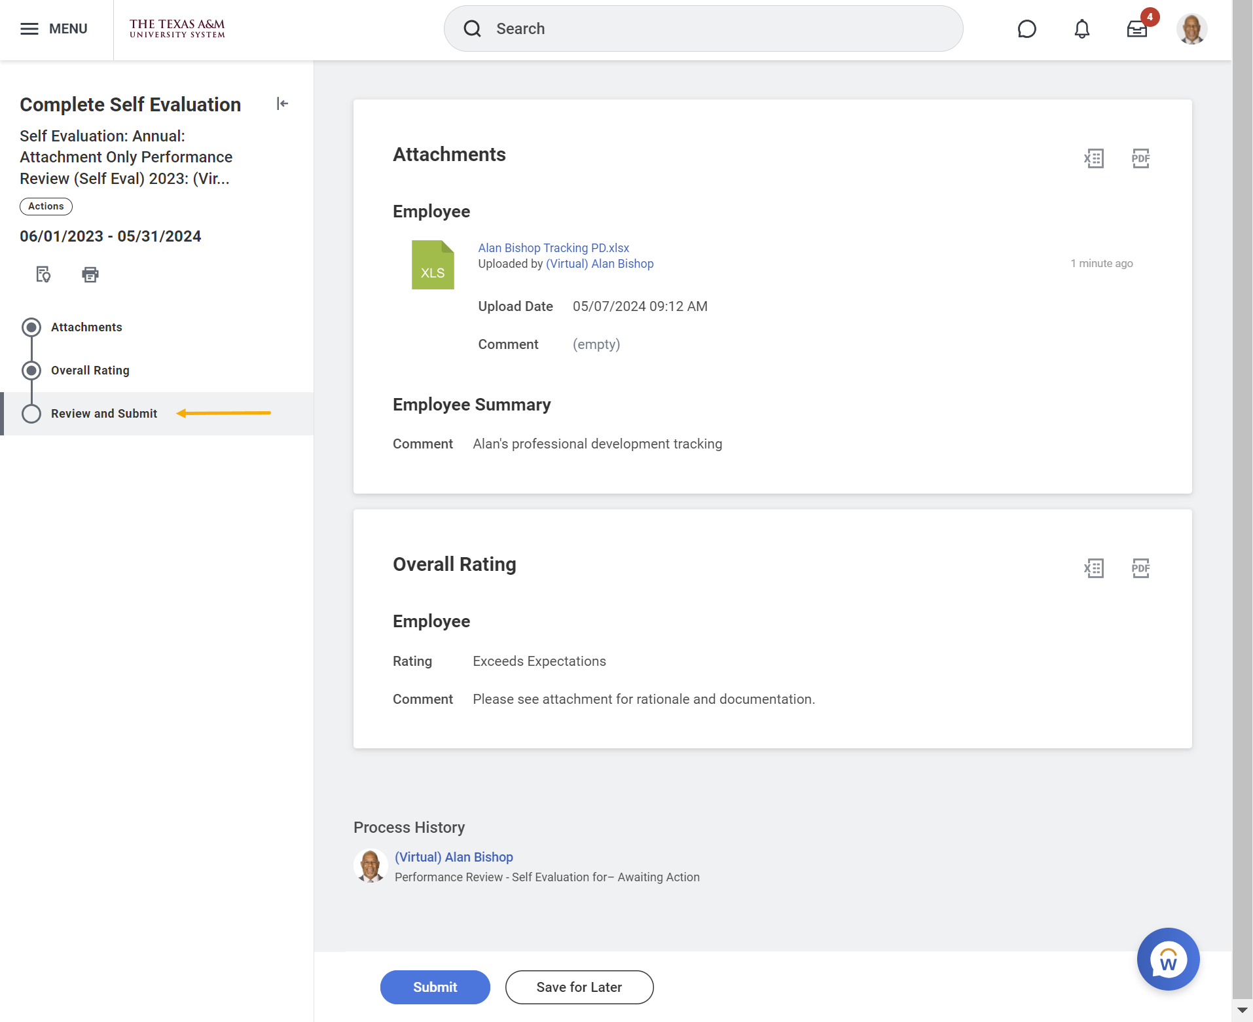
Task: Export Overall Rating section to Excel
Action: pos(1093,568)
